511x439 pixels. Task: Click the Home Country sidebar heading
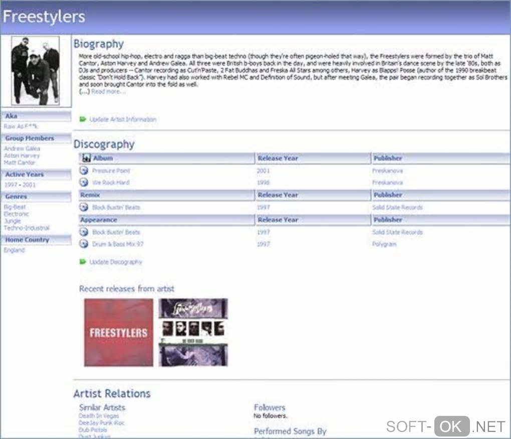point(36,240)
